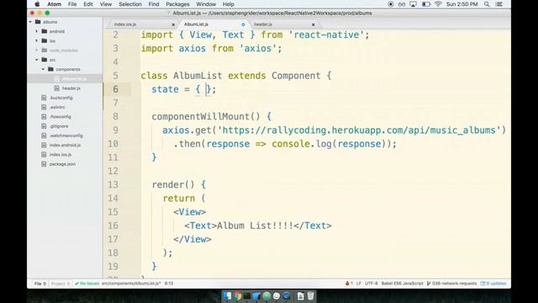
Task: Change the UTF-8 file encoding
Action: [x=372, y=284]
